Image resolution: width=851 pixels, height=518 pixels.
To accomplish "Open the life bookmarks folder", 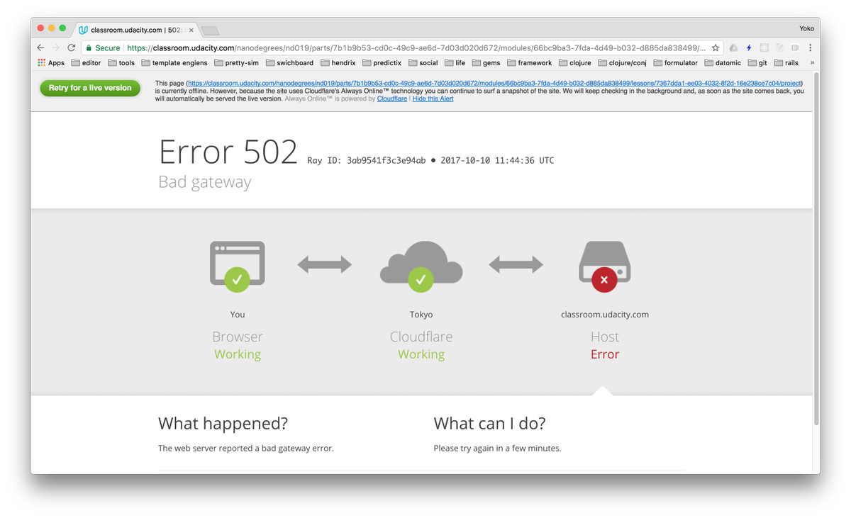I will coord(455,63).
